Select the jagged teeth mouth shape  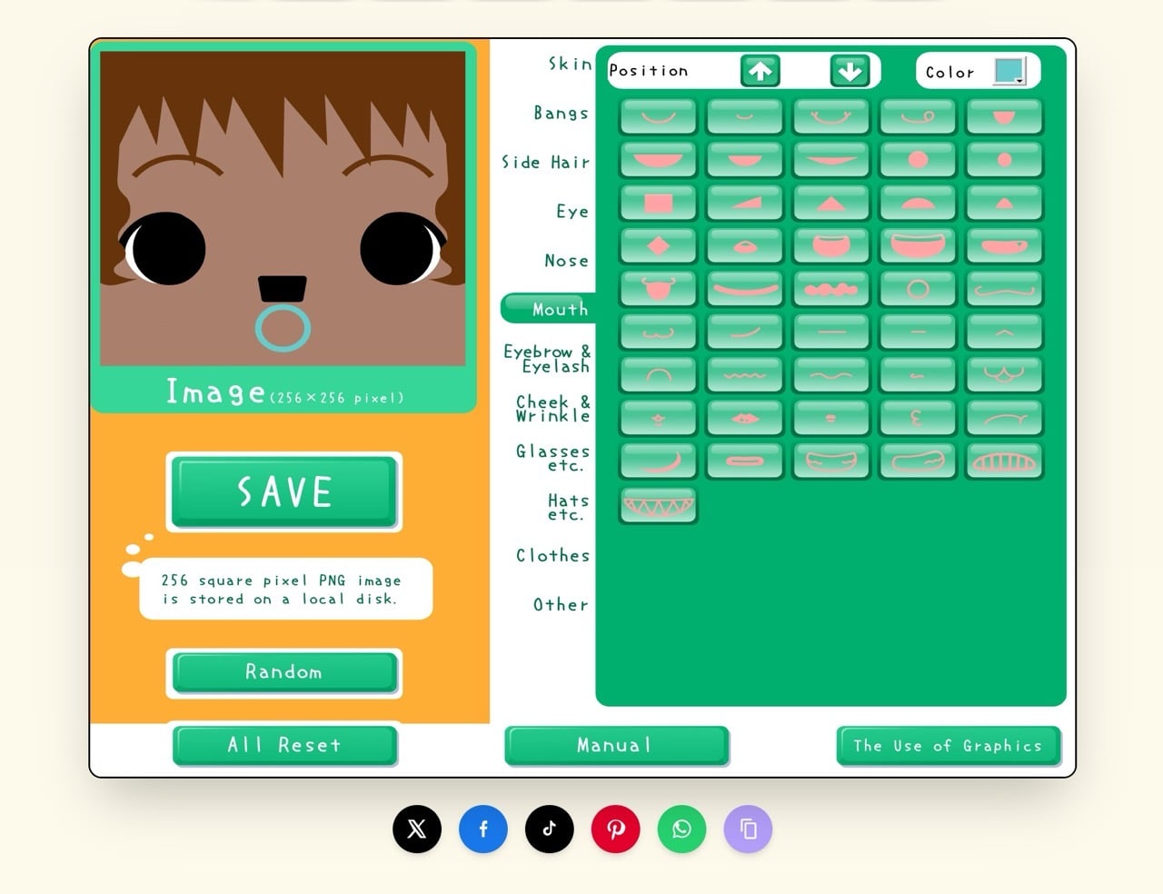pos(657,506)
